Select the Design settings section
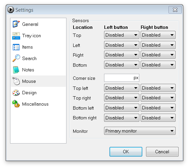The width and height of the screenshot is (189, 168). [38, 93]
